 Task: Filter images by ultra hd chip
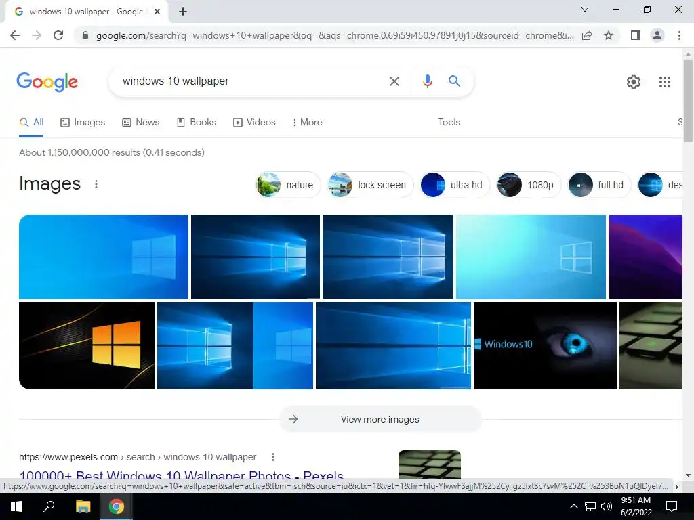pos(455,185)
